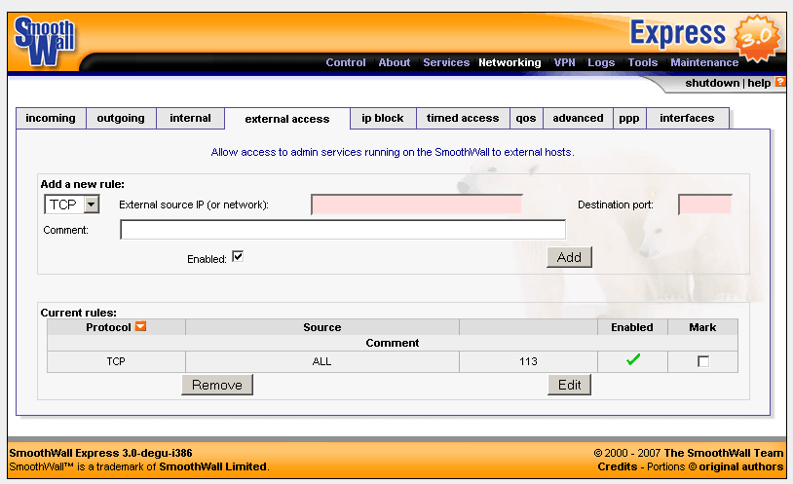
Task: Click the Enabled column header
Action: point(632,327)
